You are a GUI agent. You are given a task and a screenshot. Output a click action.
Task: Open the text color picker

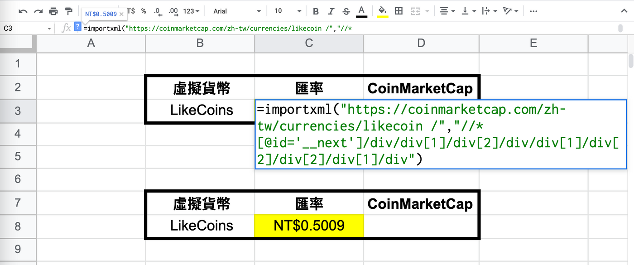[361, 11]
